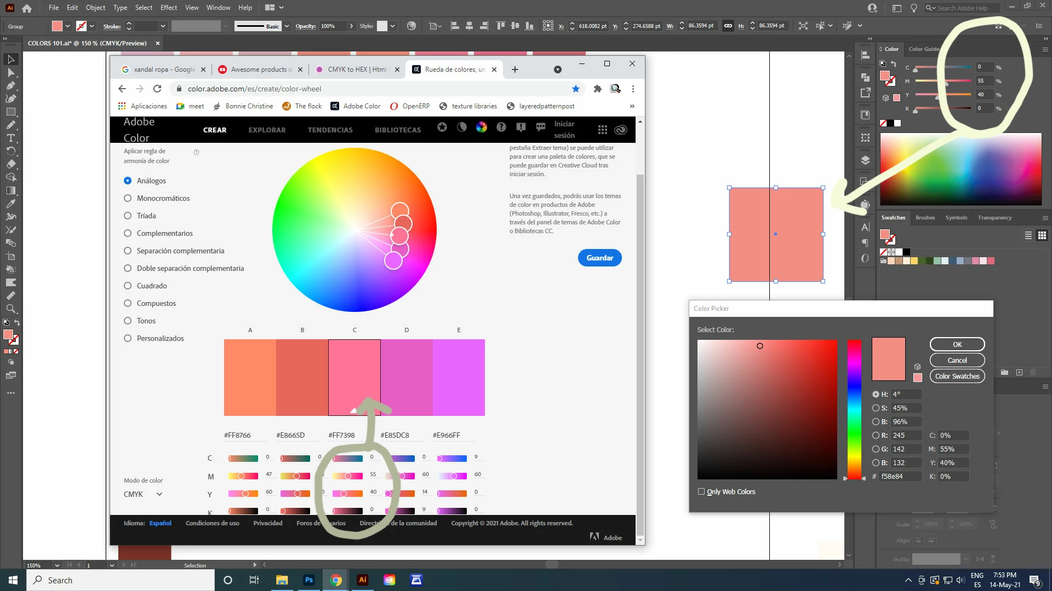
Task: Reload the Adobe Color page
Action: point(157,89)
